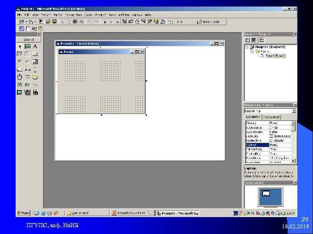
Task: Open the Add Project dropdown arrow
Action: click(x=26, y=22)
